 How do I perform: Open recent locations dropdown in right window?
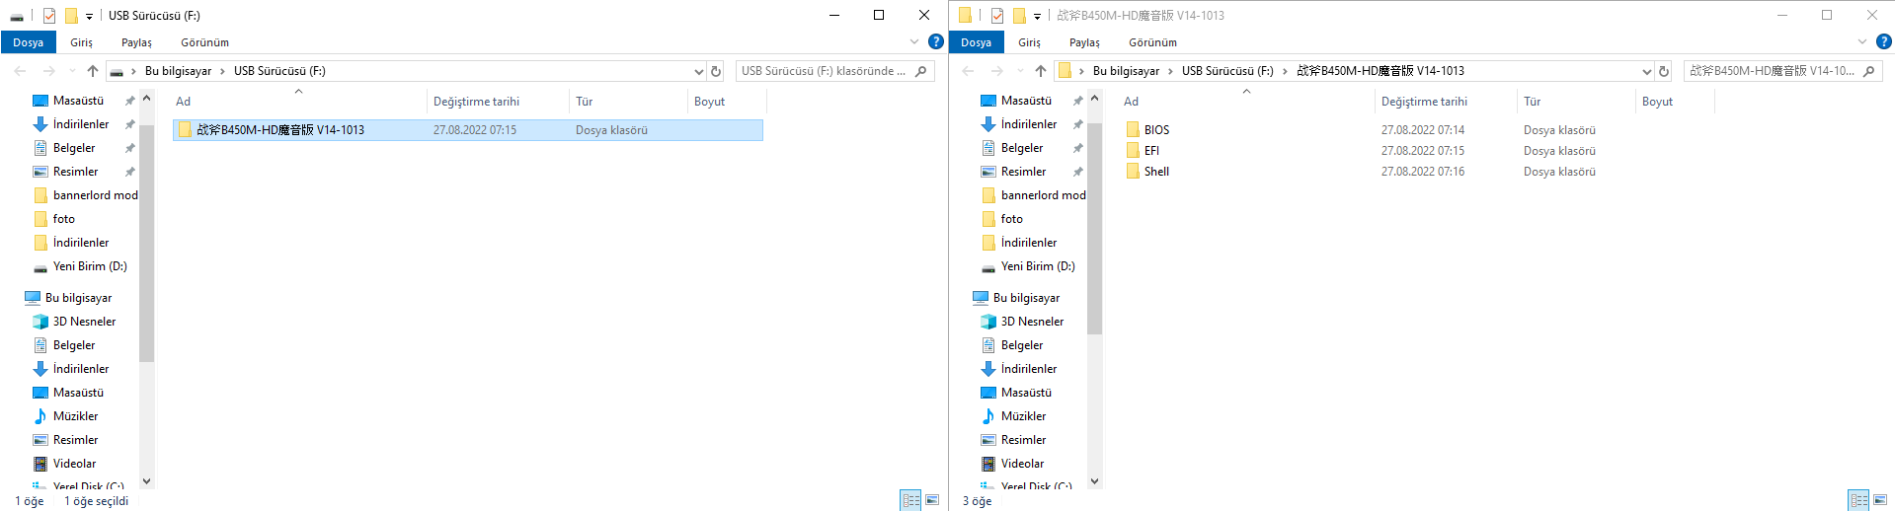tap(1020, 71)
